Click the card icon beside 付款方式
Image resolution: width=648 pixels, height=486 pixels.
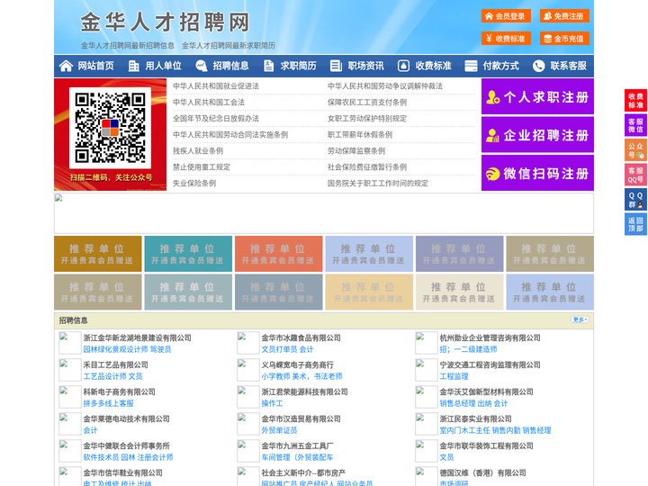tap(471, 66)
